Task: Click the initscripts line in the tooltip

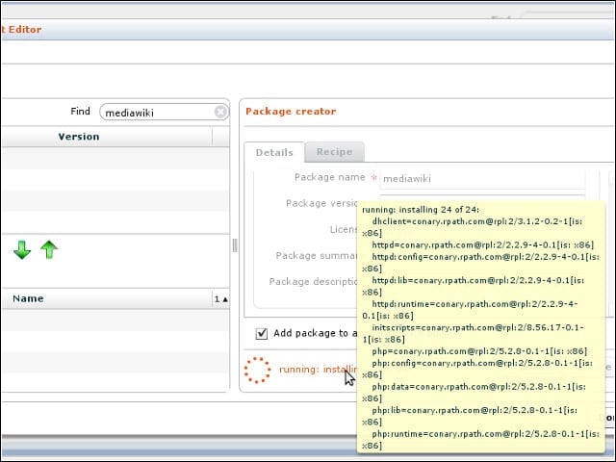Action: coord(473,333)
